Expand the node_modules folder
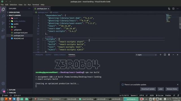Image resolution: width=181 pixels, height=101 pixels. (20, 21)
